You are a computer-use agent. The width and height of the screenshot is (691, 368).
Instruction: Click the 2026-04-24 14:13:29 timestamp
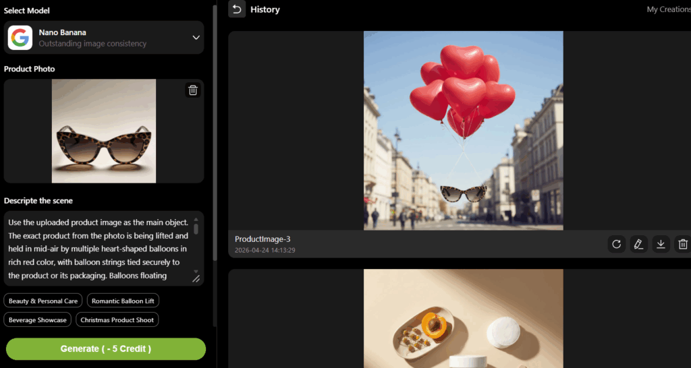(x=265, y=250)
